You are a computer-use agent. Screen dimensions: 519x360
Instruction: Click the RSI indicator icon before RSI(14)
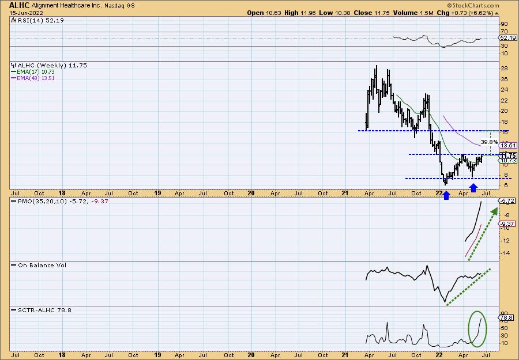point(14,20)
